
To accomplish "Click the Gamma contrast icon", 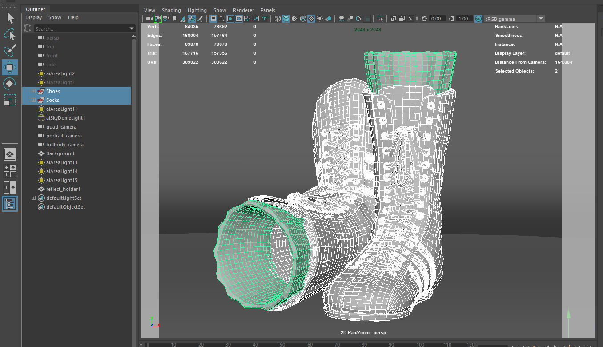I will 451,19.
